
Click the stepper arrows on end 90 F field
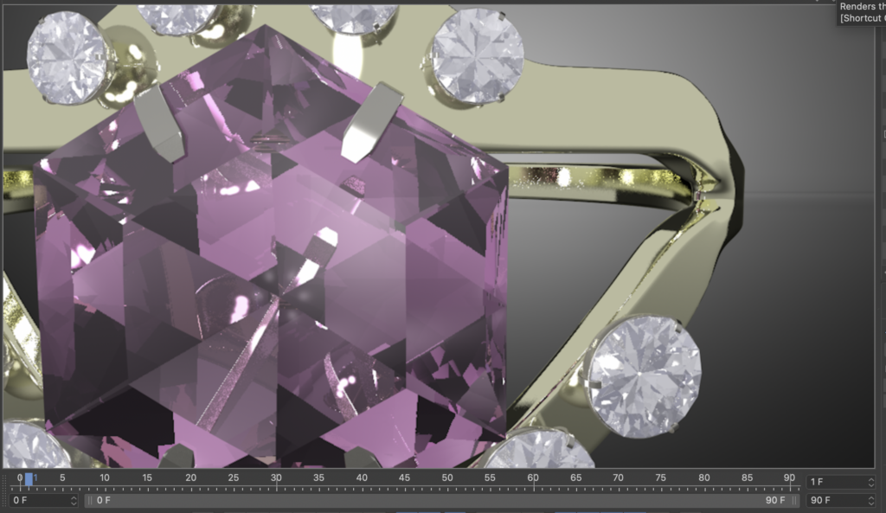coord(870,500)
